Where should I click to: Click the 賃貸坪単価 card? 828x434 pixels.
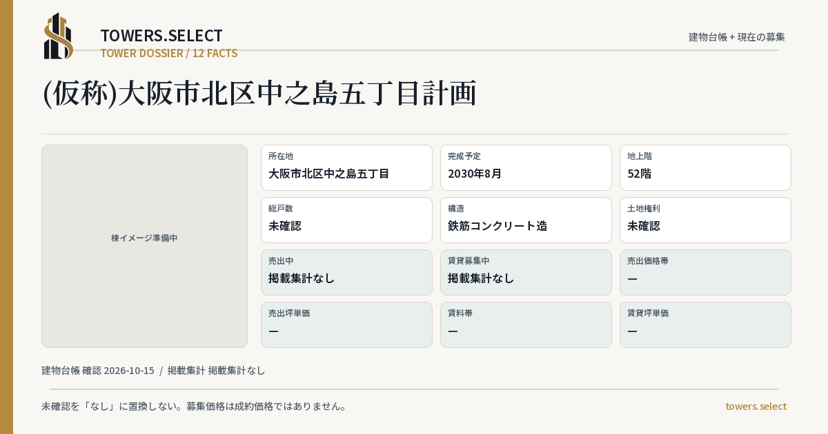pyautogui.click(x=705, y=324)
